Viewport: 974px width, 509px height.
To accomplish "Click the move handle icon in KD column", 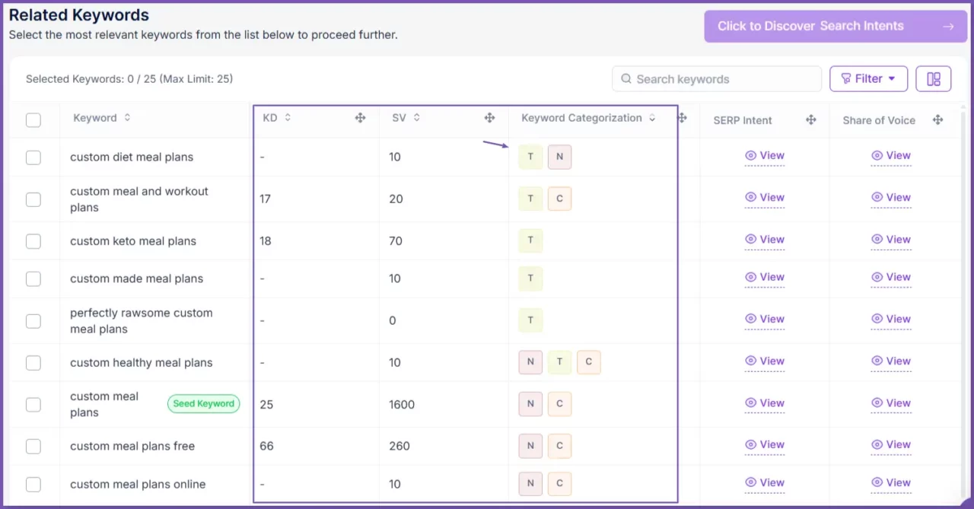I will 361,118.
